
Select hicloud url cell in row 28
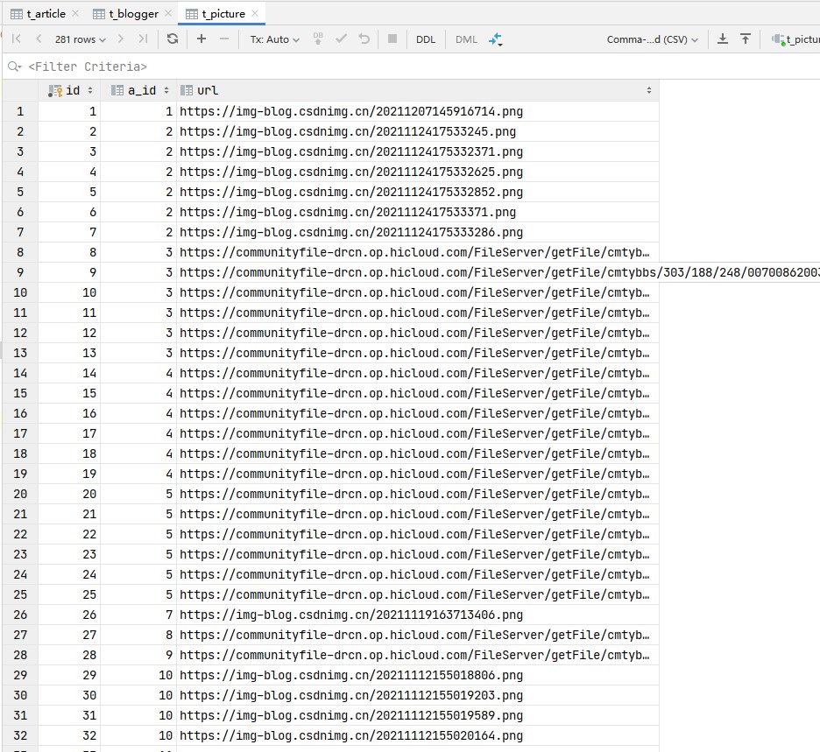click(x=417, y=655)
